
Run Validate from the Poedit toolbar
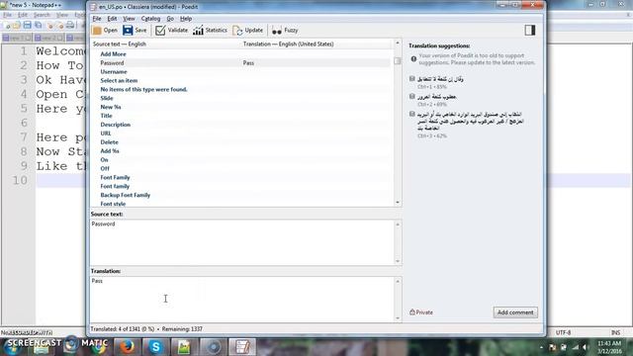(x=171, y=31)
